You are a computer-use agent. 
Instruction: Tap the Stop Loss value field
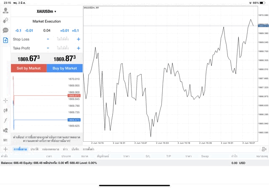tap(63, 39)
